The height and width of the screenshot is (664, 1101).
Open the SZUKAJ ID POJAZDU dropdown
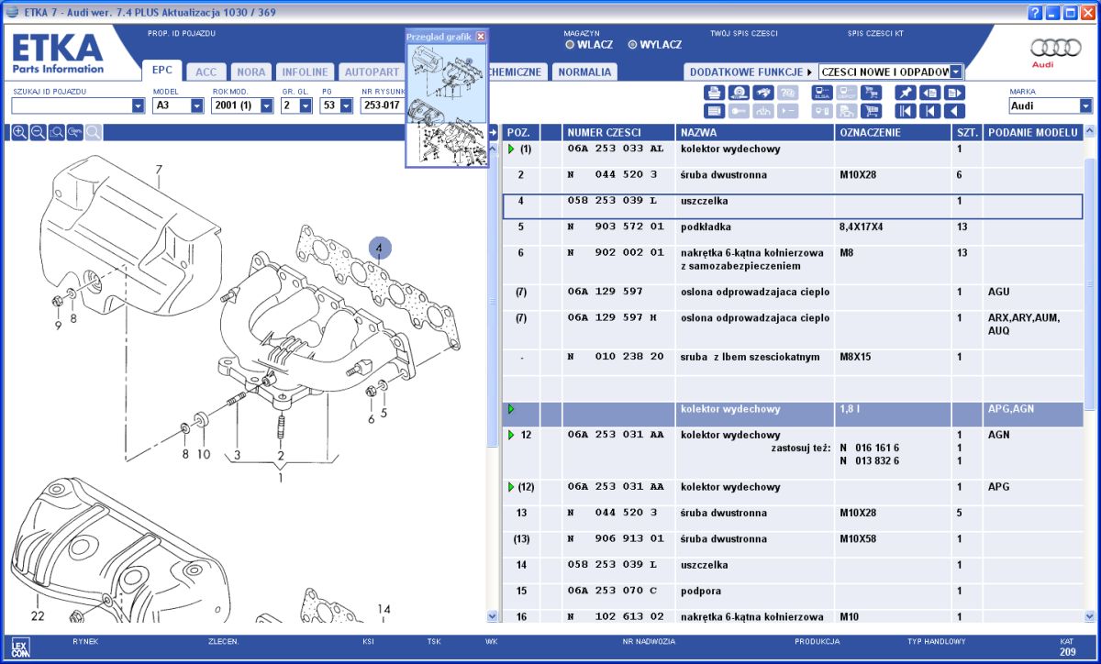pyautogui.click(x=139, y=105)
